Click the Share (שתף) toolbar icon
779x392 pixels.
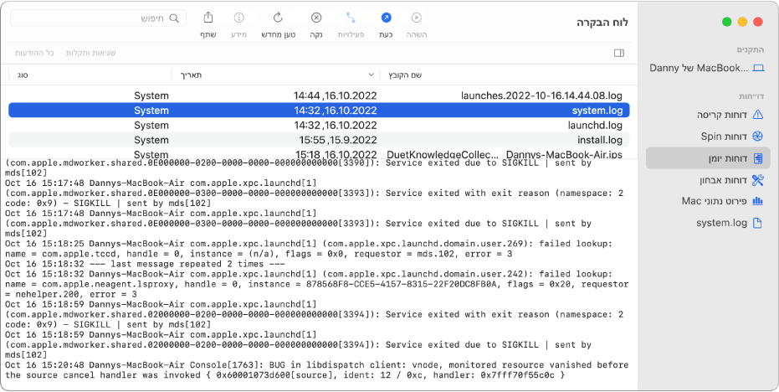pos(208,18)
